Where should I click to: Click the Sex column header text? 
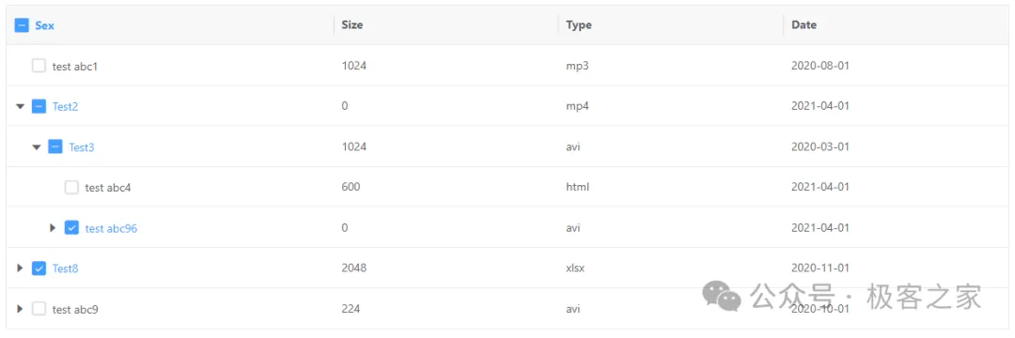pyautogui.click(x=45, y=25)
